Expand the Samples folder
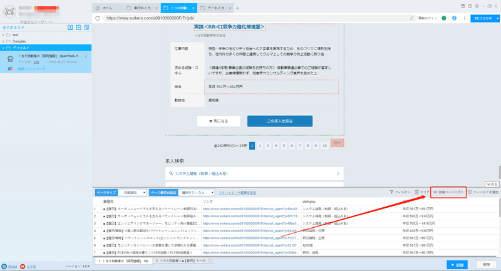 click(3, 41)
